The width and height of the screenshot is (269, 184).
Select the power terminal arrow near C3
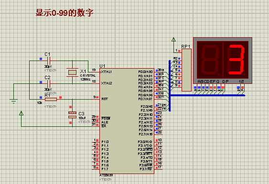coord(22,113)
